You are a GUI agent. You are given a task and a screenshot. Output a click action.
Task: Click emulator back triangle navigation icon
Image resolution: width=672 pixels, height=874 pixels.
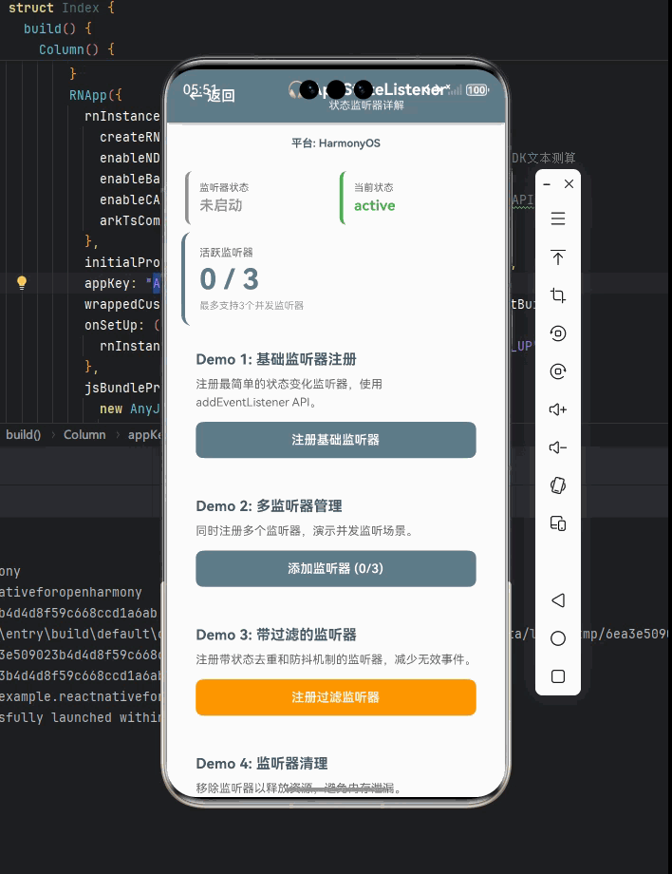(558, 600)
